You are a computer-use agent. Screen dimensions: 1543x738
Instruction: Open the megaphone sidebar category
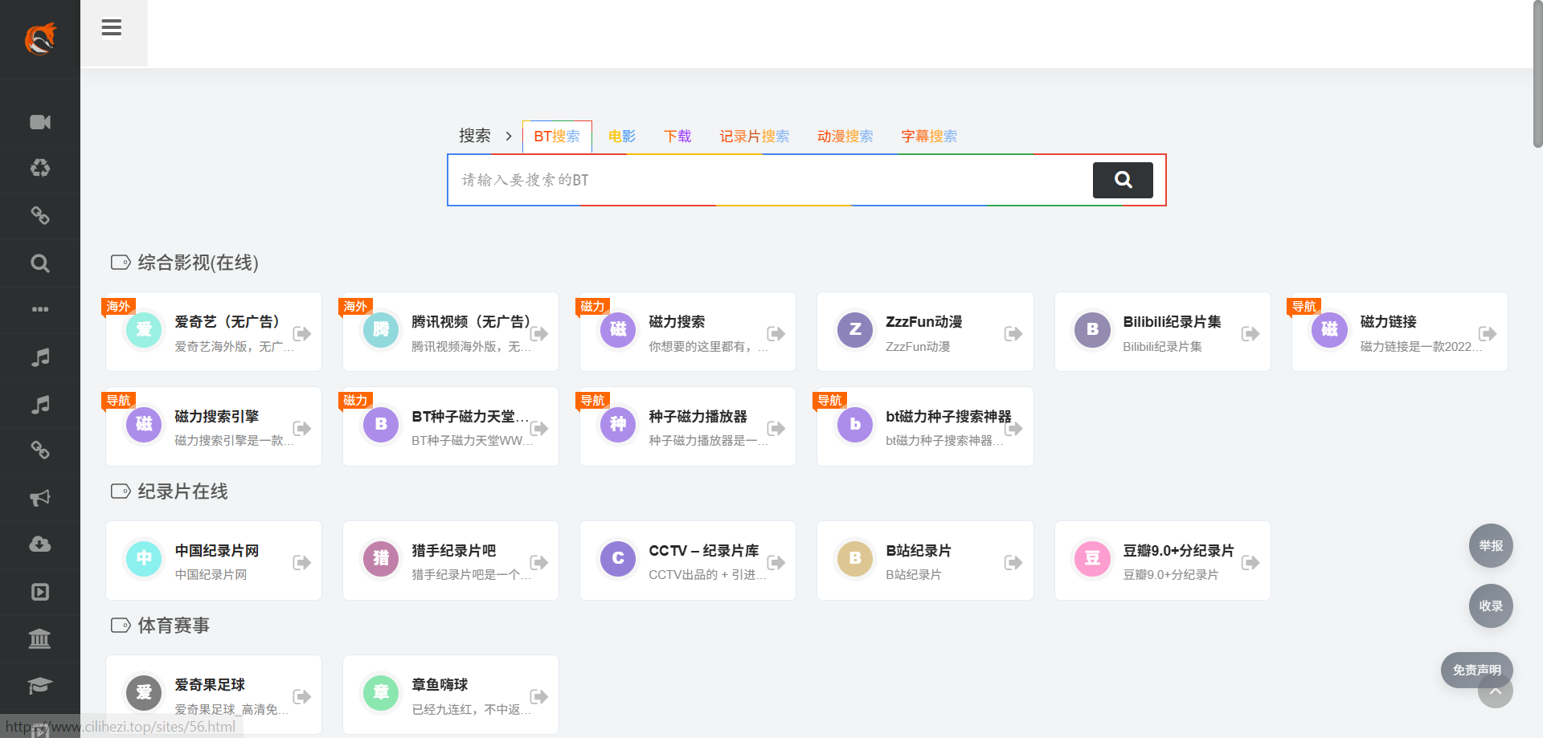40,498
